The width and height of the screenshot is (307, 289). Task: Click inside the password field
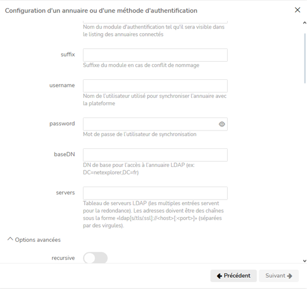pos(150,124)
